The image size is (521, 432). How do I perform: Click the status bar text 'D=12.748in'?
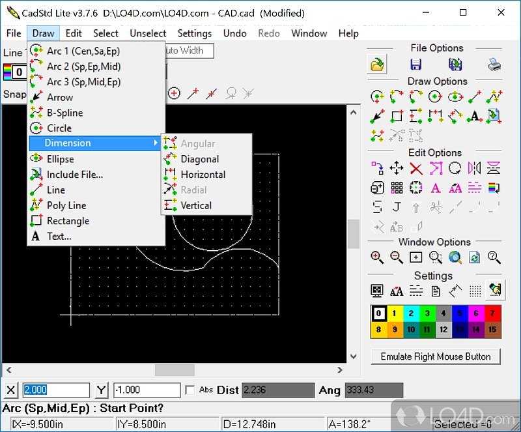point(249,424)
